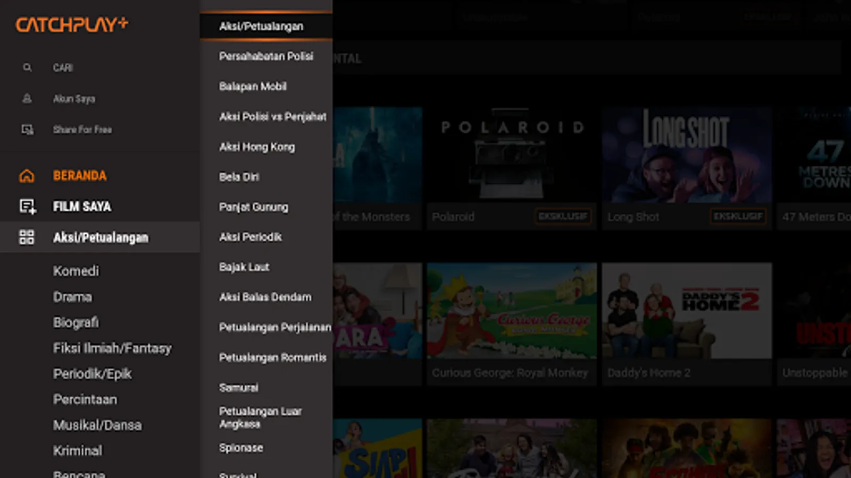This screenshot has height=478, width=851.
Task: Select Periodik/Epik genre
Action: tap(93, 374)
